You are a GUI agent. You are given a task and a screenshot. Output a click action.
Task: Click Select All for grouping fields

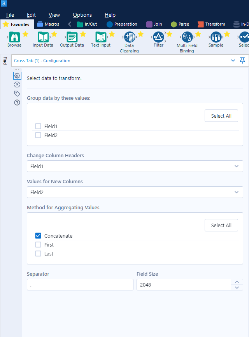point(221,115)
